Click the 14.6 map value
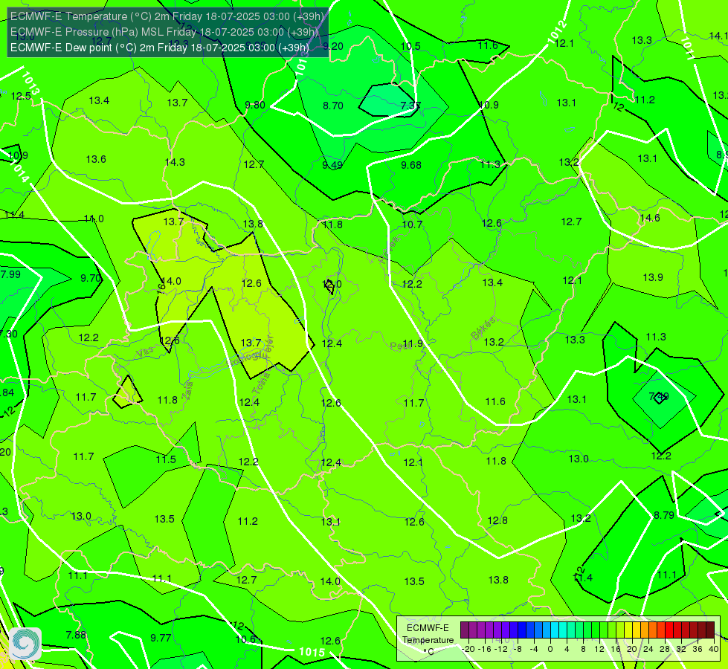The height and width of the screenshot is (669, 728). coord(649,219)
